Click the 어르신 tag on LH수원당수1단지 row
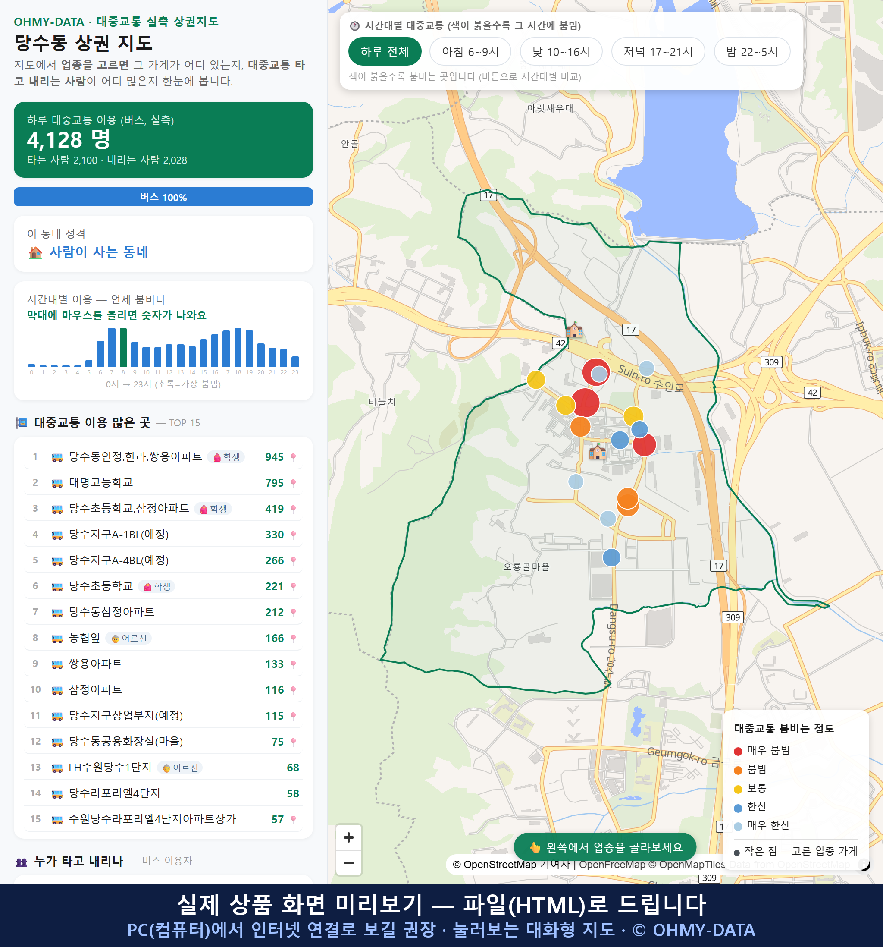The width and height of the screenshot is (883, 947). click(x=180, y=768)
